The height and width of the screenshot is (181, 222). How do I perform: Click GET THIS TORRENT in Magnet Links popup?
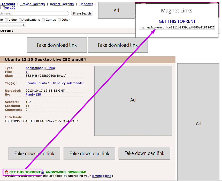pos(177,21)
